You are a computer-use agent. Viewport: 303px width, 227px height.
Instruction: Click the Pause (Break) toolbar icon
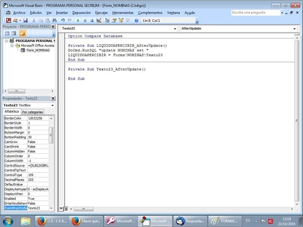84,21
